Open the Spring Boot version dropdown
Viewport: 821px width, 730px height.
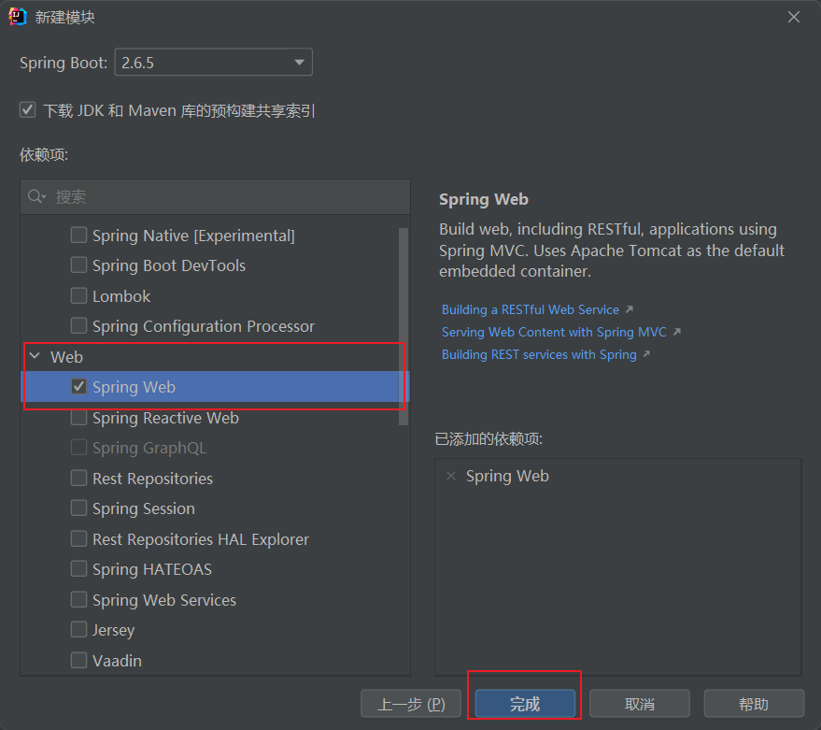pos(214,63)
